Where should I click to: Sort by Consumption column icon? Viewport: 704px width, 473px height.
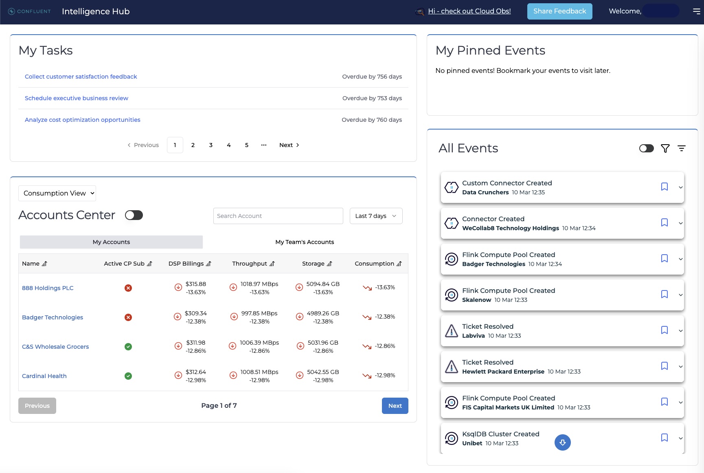[x=399, y=264]
